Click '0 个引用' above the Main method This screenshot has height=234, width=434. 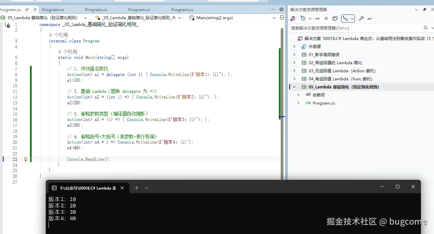68,52
